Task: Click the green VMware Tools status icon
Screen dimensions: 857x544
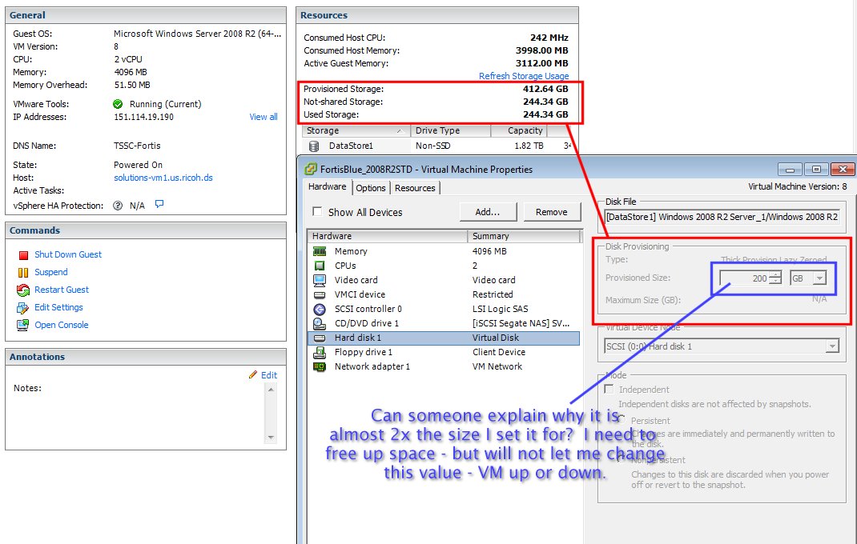Action: coord(118,104)
